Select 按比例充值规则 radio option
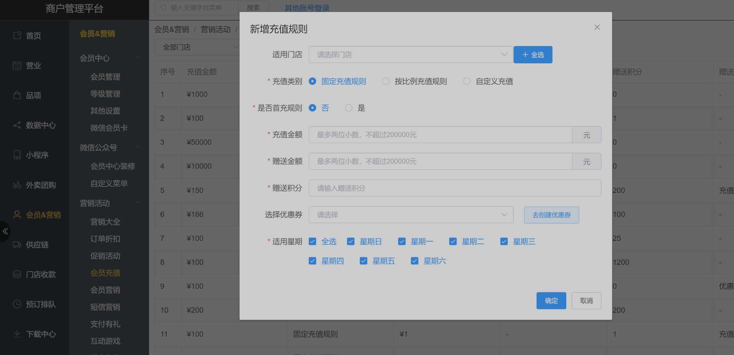734x355 pixels. click(386, 81)
